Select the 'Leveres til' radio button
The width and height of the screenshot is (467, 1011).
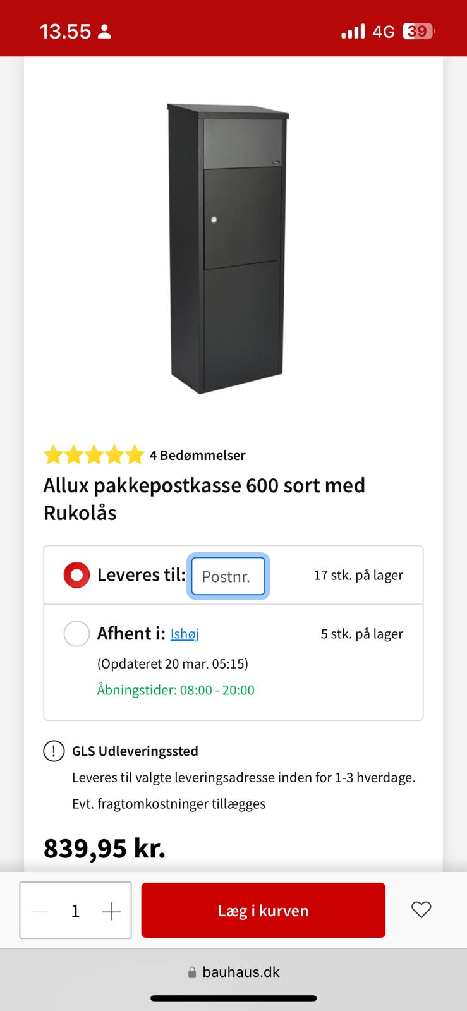76,575
